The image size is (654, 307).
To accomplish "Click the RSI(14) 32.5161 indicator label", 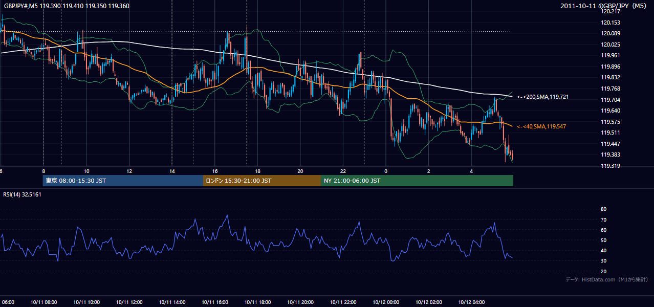I will point(22,194).
